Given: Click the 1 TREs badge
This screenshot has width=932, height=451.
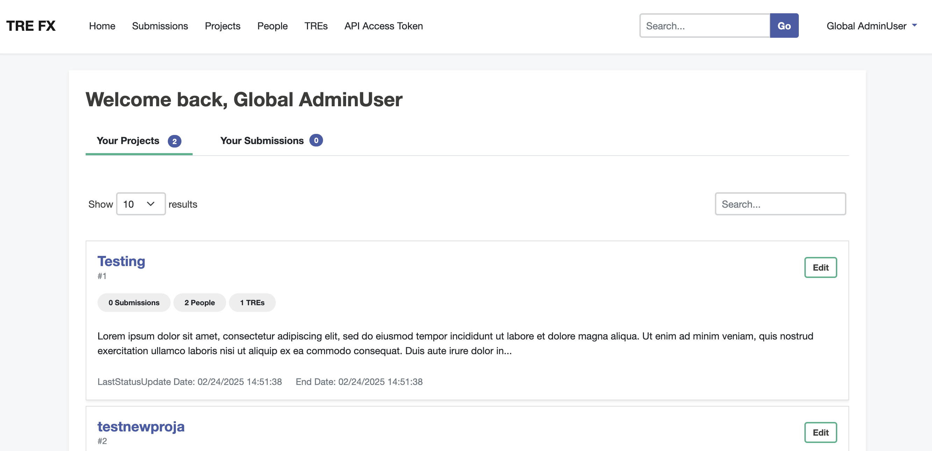Looking at the screenshot, I should 252,303.
